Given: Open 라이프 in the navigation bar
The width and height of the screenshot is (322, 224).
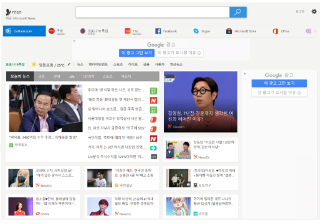Looking at the screenshot, I should [133, 65].
